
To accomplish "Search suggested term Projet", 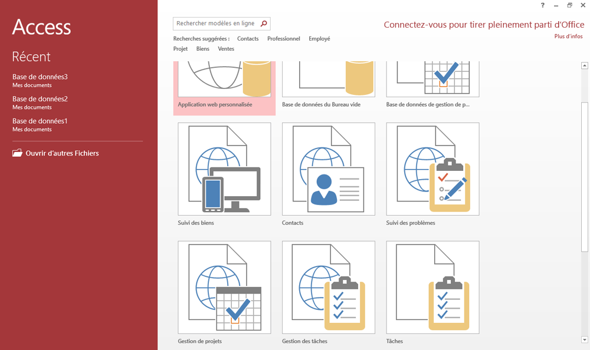I will pyautogui.click(x=181, y=49).
